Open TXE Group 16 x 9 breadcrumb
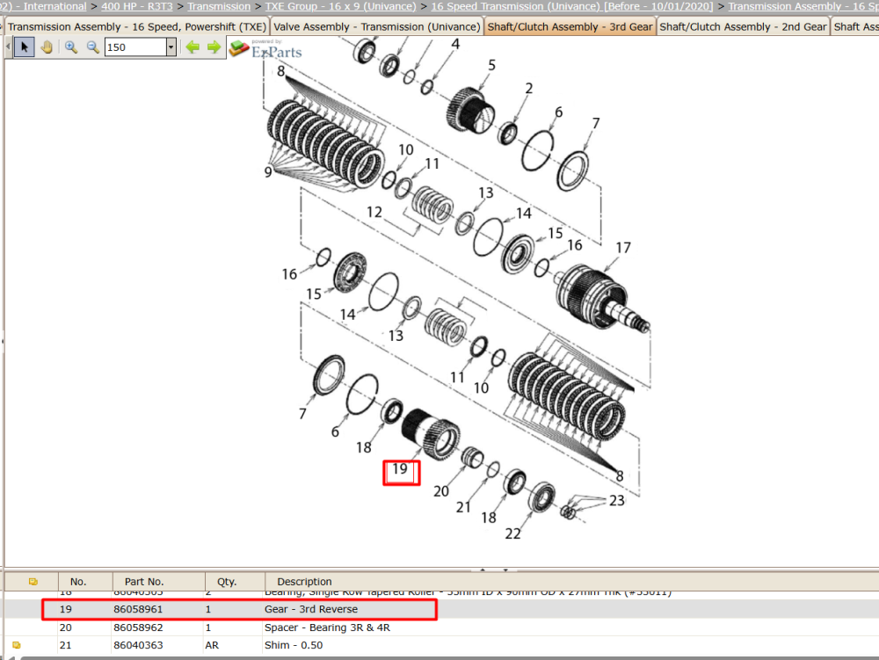 (x=341, y=6)
